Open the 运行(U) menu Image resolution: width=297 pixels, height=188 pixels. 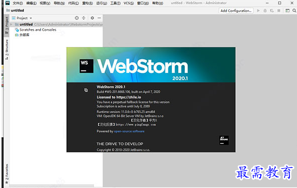click(102, 3)
